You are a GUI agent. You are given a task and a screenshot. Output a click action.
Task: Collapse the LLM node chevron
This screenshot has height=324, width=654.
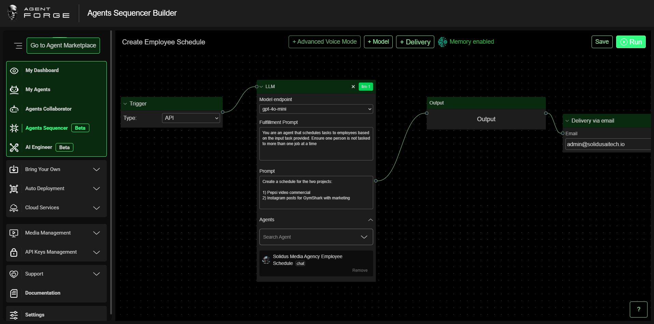pyautogui.click(x=261, y=87)
